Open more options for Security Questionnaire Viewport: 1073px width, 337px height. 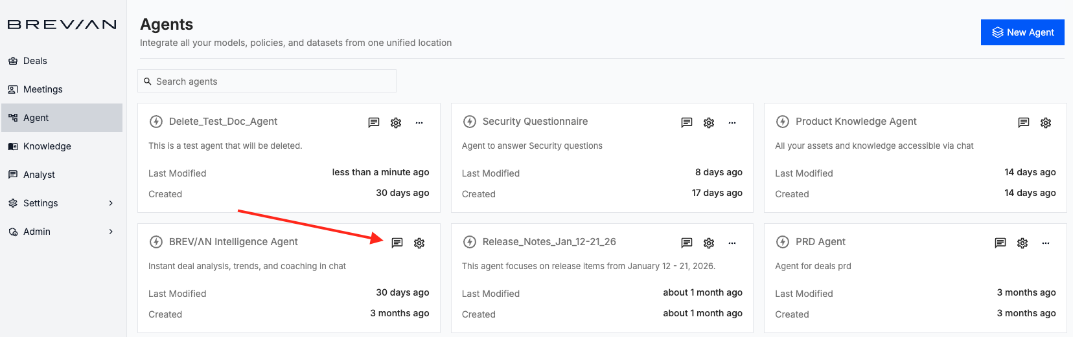(x=732, y=122)
